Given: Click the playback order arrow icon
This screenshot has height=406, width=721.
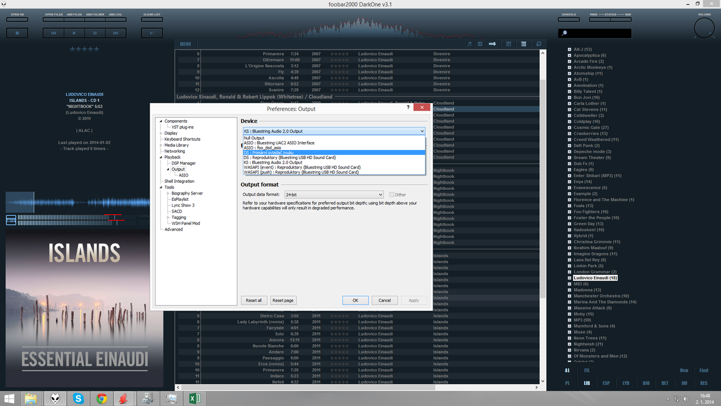Looking at the screenshot, I should (x=492, y=44).
